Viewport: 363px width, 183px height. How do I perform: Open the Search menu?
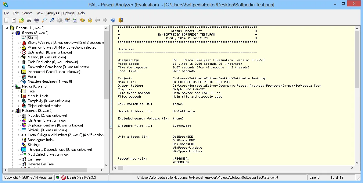pyautogui.click(x=27, y=13)
